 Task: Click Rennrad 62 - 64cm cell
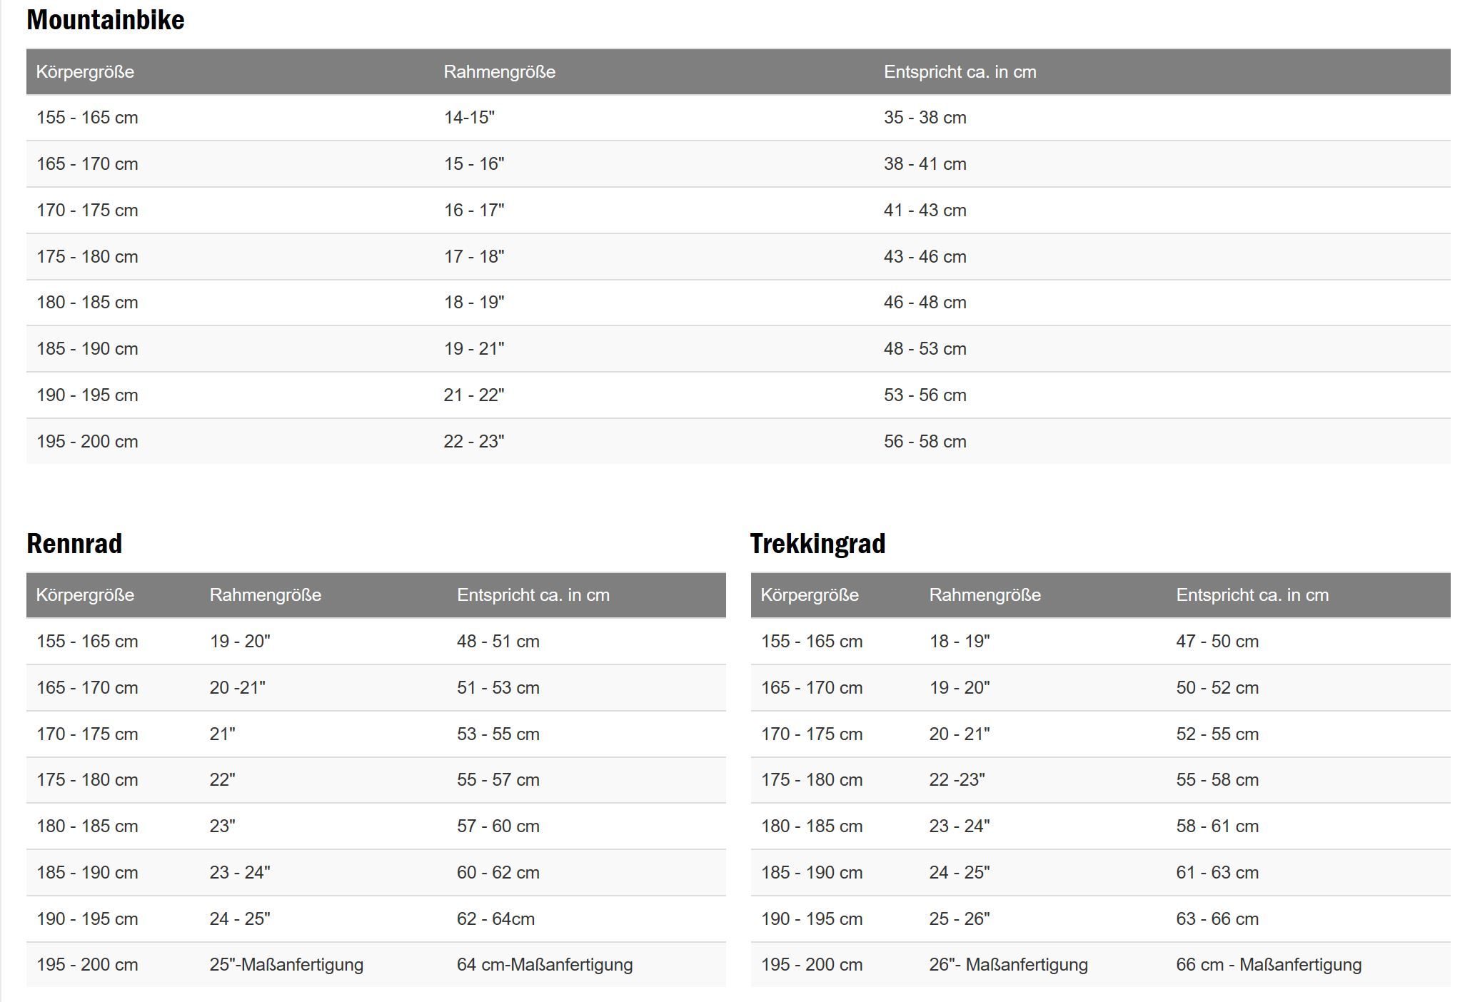pos(495,919)
